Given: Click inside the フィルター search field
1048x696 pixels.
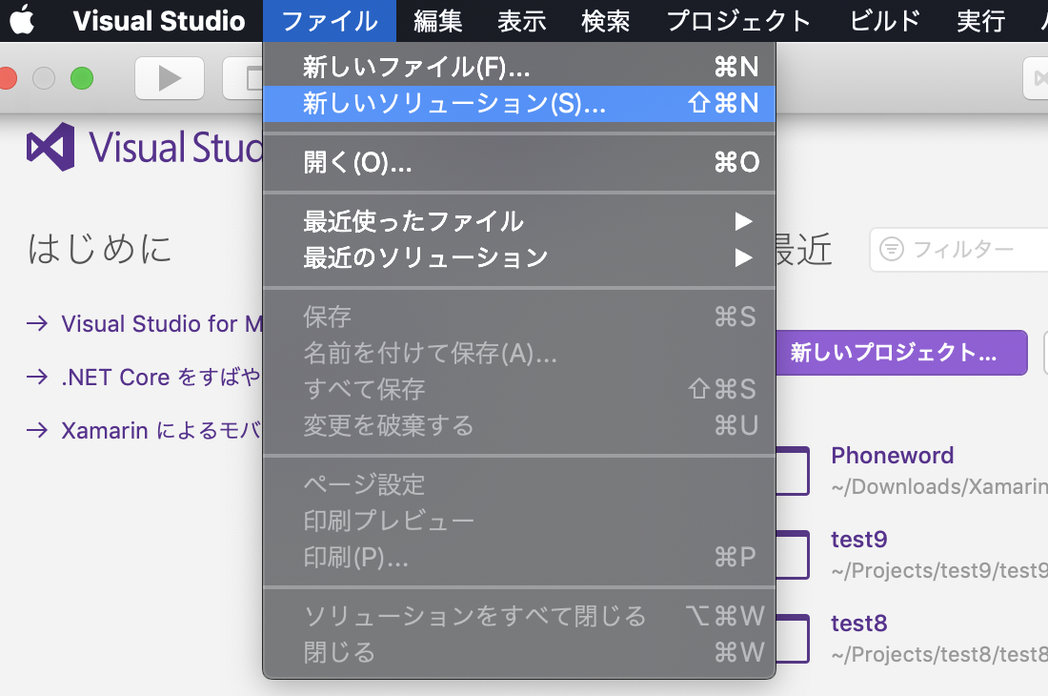Looking at the screenshot, I should [x=972, y=249].
